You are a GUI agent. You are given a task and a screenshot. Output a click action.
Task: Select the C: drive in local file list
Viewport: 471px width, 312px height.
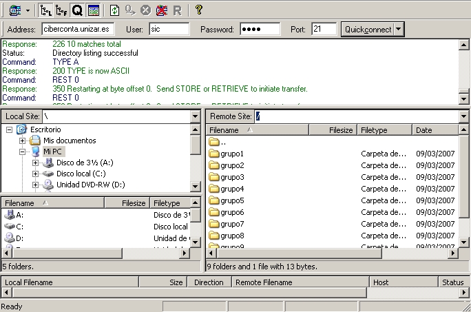click(x=20, y=226)
